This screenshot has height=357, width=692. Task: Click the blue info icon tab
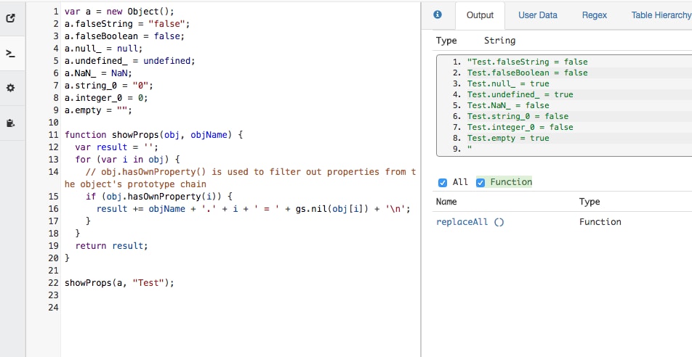(438, 15)
